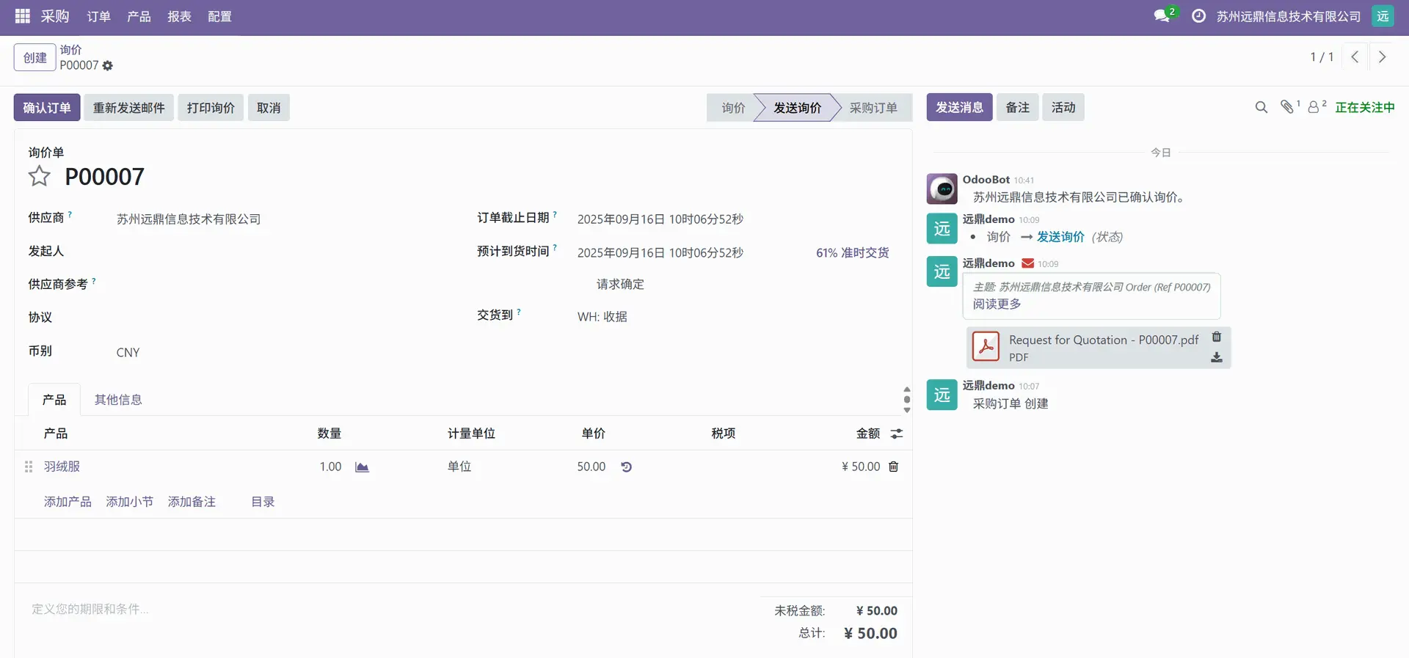Open the forecast chart icon beside quantity
Image resolution: width=1409 pixels, height=658 pixels.
362,467
